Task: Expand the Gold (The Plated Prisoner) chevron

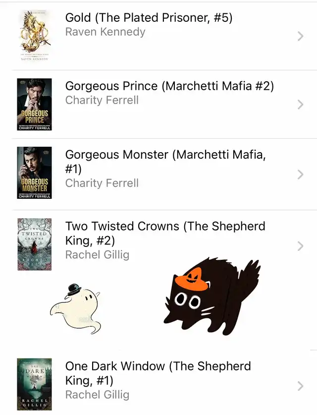Action: click(300, 36)
